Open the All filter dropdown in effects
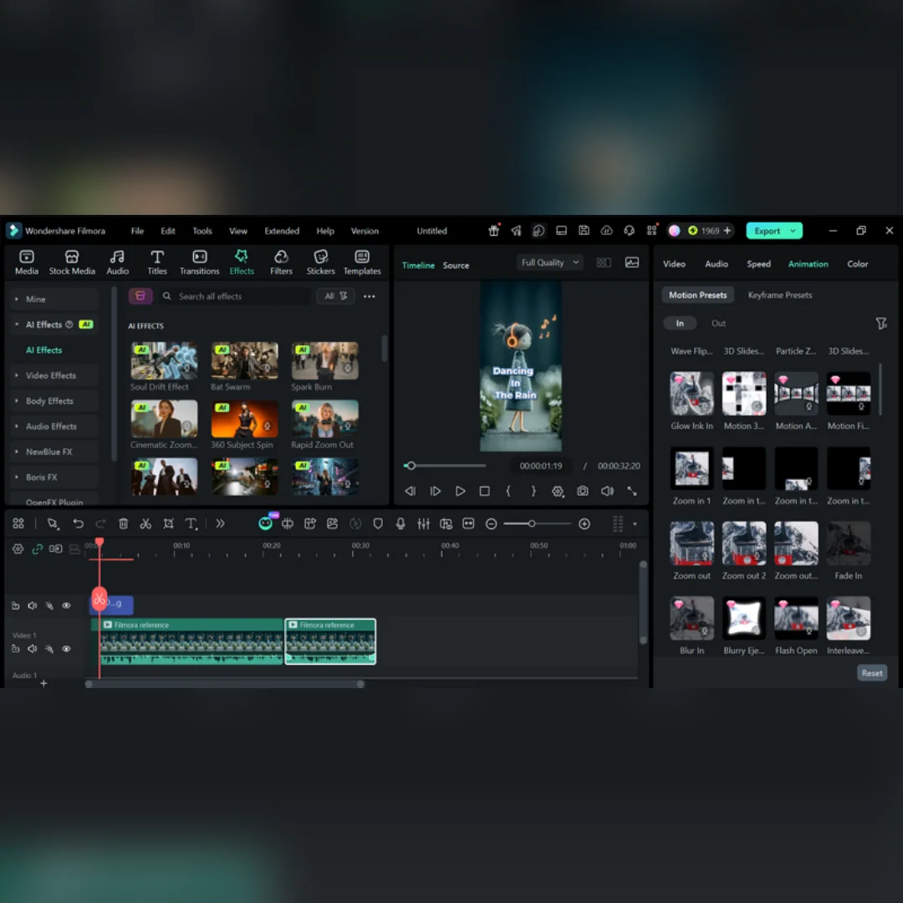 pyautogui.click(x=336, y=296)
